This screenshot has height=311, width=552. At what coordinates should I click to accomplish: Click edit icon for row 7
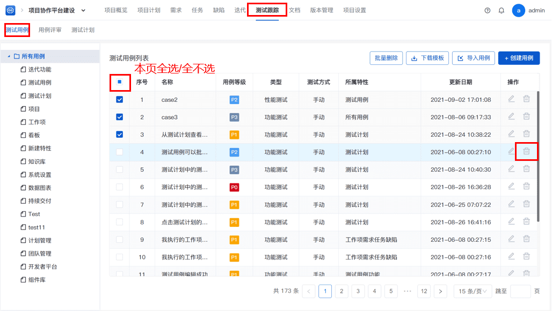coord(511,204)
